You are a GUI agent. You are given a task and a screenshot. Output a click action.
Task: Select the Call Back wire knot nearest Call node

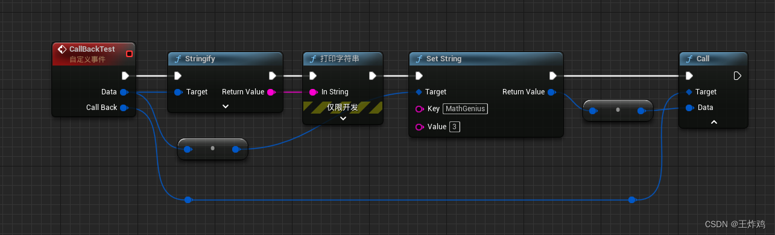tap(632, 200)
